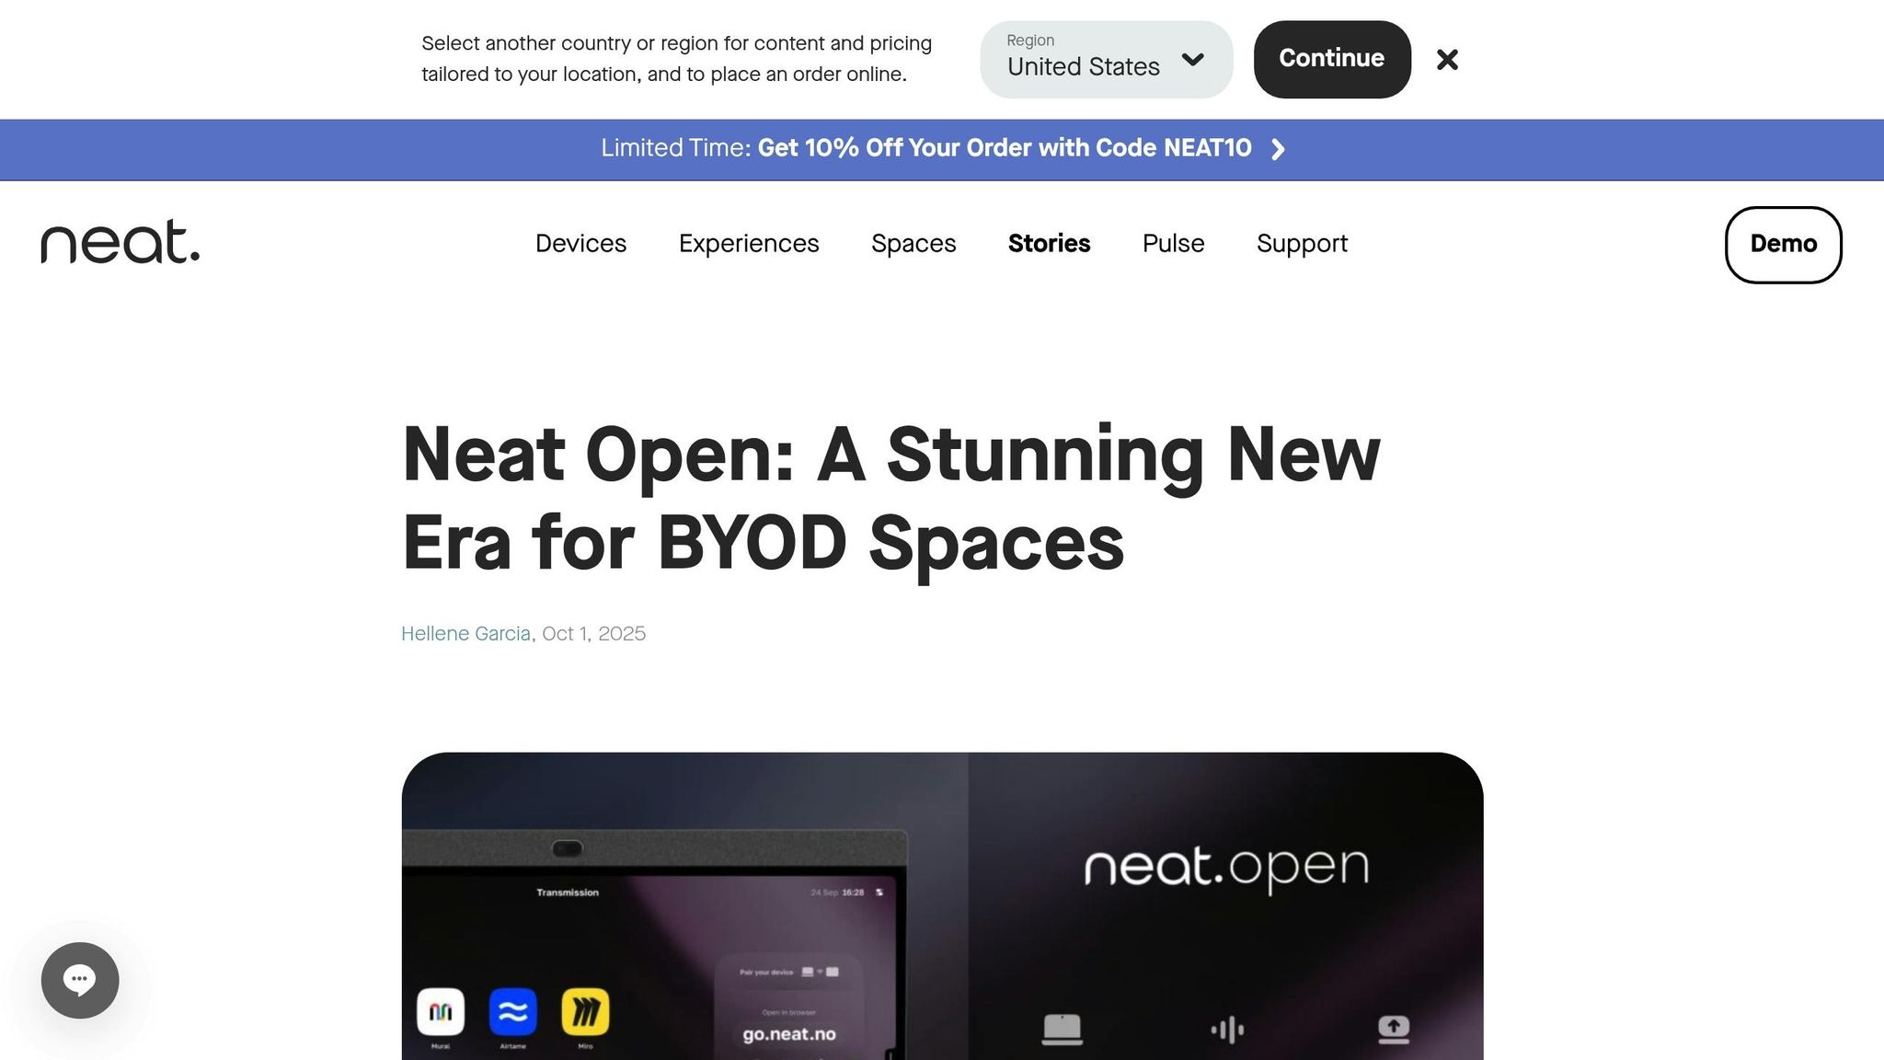Click the promo banner chevron arrow
This screenshot has height=1060, width=1884.
click(1278, 149)
